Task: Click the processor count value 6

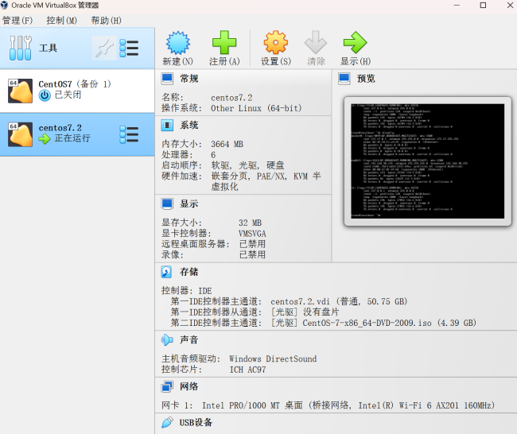Action: click(x=213, y=155)
